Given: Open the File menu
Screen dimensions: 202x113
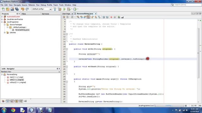Looking at the screenshot, I should (2, 5).
